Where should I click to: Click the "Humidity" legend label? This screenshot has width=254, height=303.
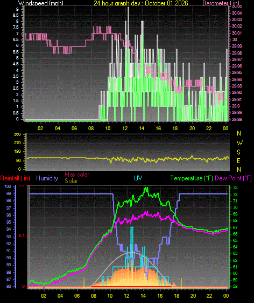point(47,178)
